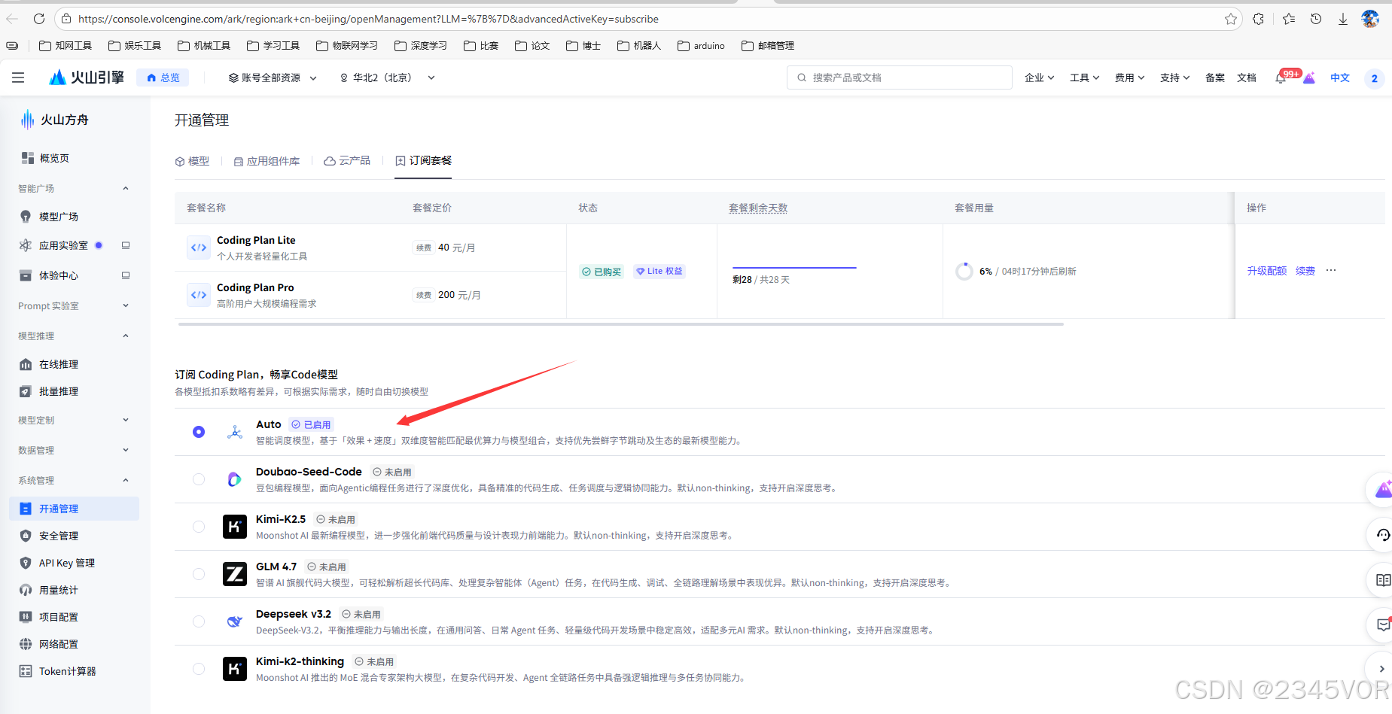
Task: Open the hamburger navigation menu
Action: tap(18, 77)
